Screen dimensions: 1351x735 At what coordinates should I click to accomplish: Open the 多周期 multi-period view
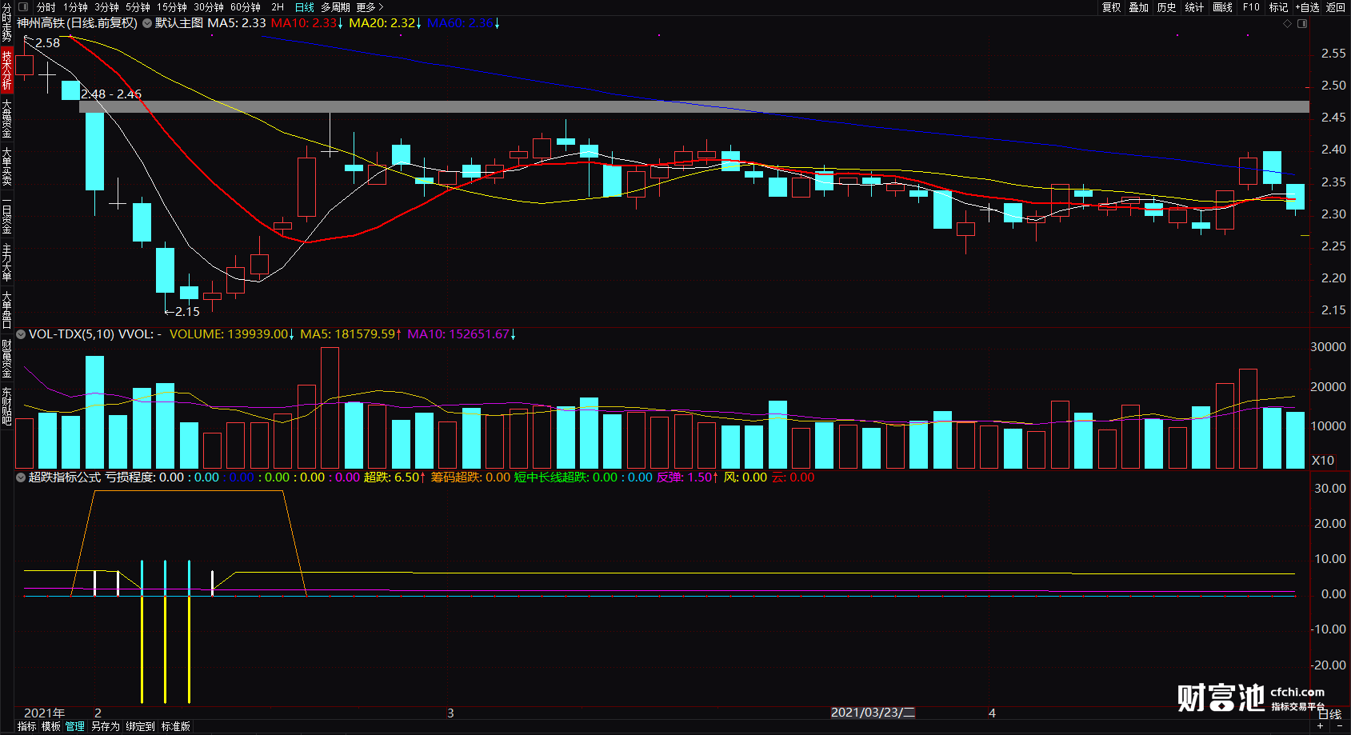(x=335, y=7)
